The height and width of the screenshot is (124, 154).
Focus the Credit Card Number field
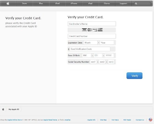click(92, 36)
